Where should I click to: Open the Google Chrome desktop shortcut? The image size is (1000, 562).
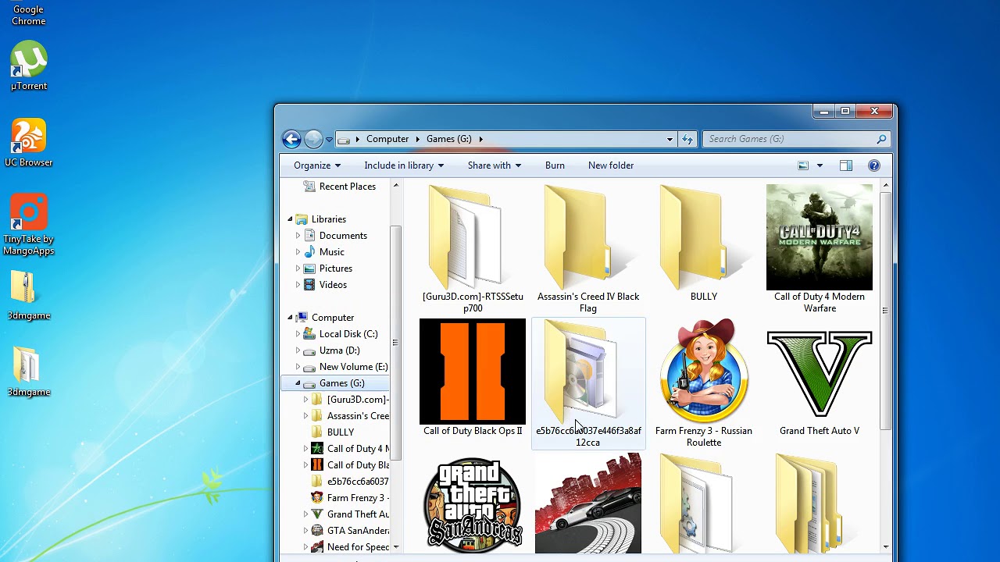[28, 14]
